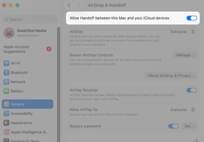The image size is (204, 142).
Task: Click the Known AirDrop Contacts label
Action: [x=91, y=55]
